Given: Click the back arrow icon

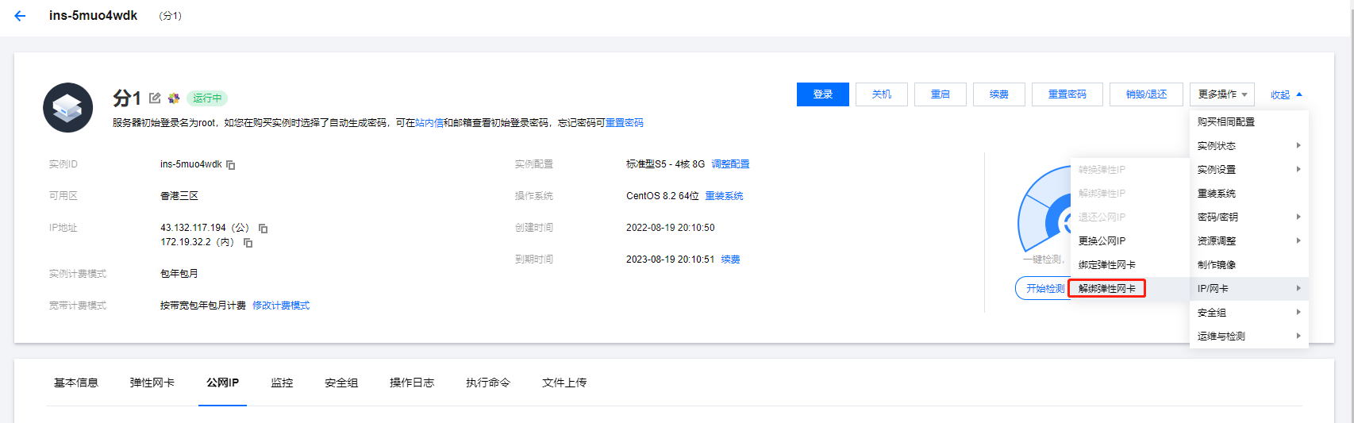Looking at the screenshot, I should click(x=20, y=16).
